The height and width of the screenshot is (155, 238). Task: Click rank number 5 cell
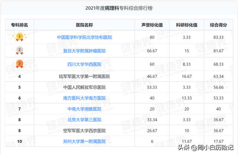coord(19,88)
